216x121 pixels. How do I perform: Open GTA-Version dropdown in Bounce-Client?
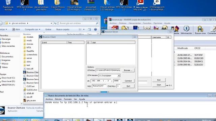click(119, 76)
